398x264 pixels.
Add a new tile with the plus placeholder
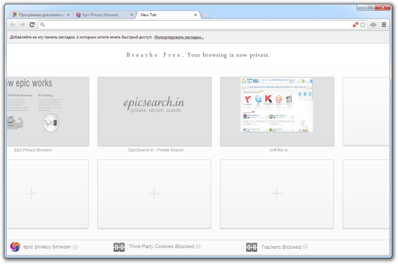pyautogui.click(x=154, y=194)
